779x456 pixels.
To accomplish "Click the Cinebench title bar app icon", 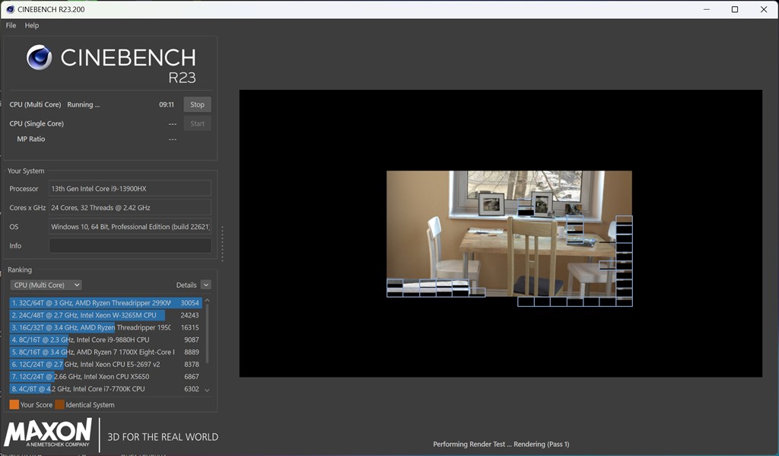I will point(10,9).
